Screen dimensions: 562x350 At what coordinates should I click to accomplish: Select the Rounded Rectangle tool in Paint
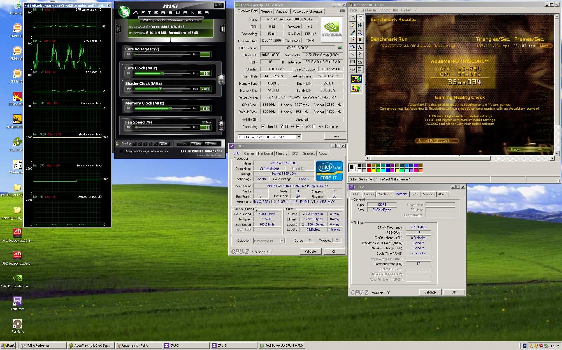click(x=360, y=69)
